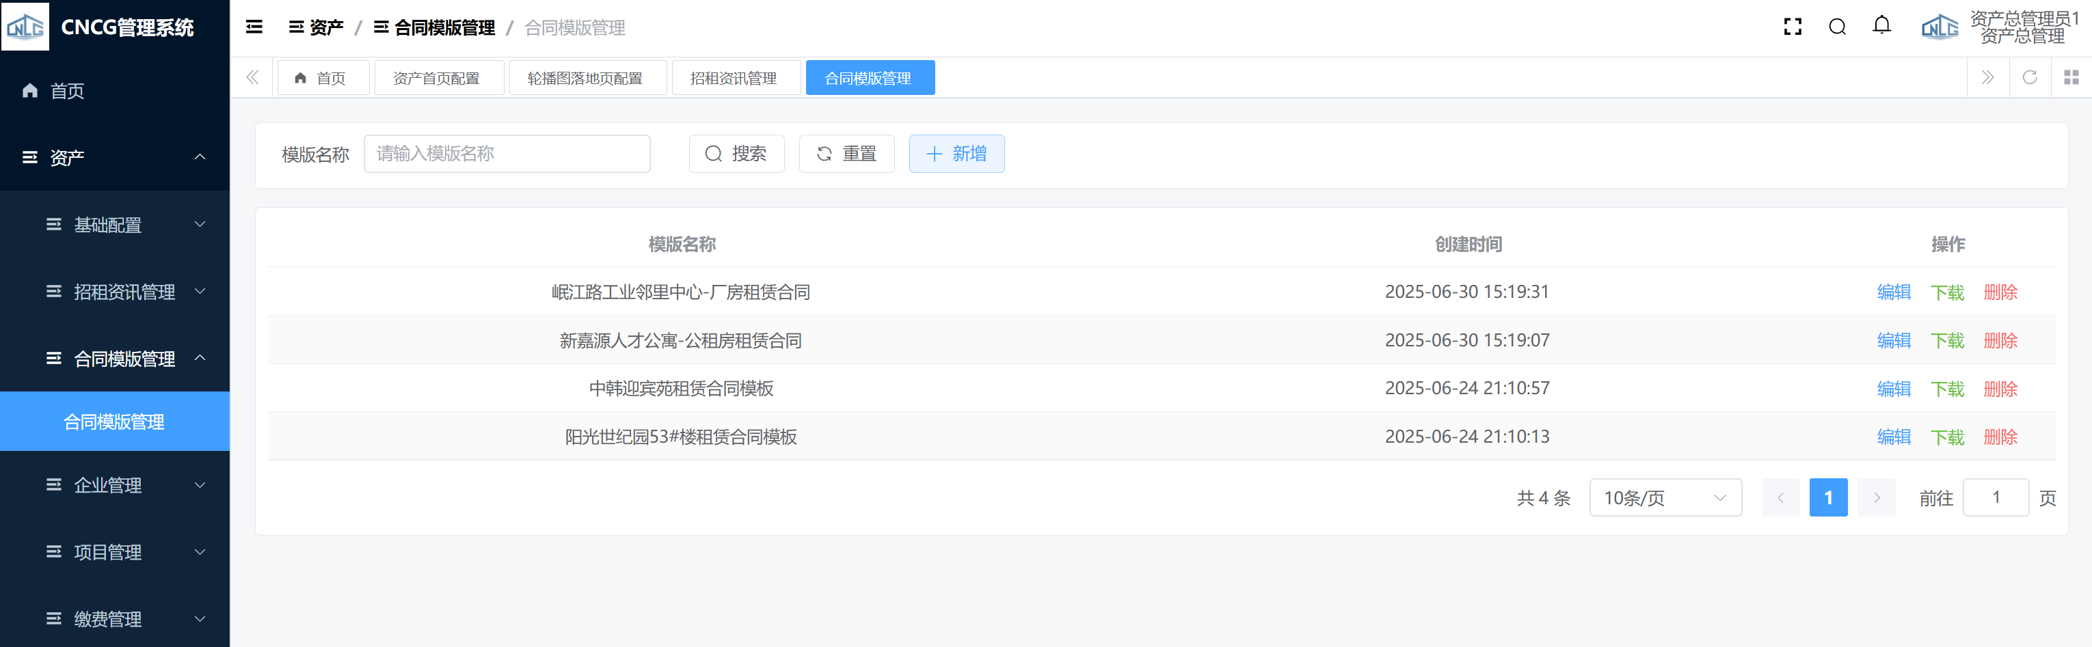
Task: Open notifications bell icon
Action: coord(1881,26)
